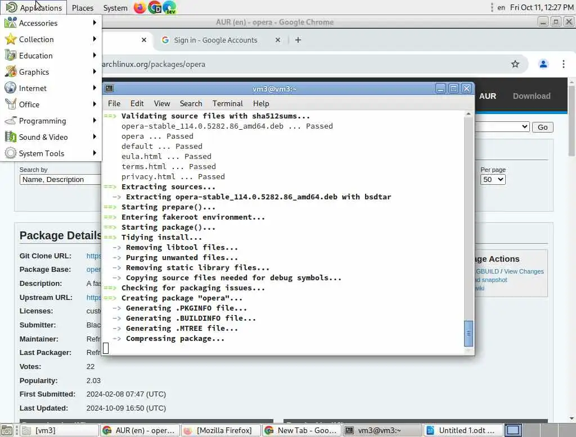The width and height of the screenshot is (576, 437).
Task: Click the Upstream URL link
Action: 94,297
